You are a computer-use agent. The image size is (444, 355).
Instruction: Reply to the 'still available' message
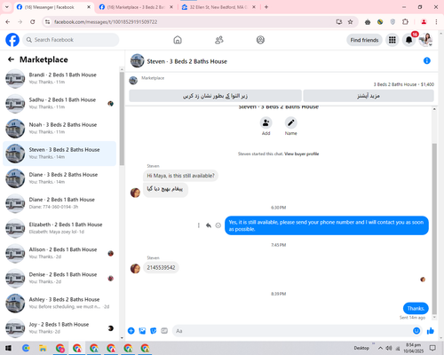(209, 225)
